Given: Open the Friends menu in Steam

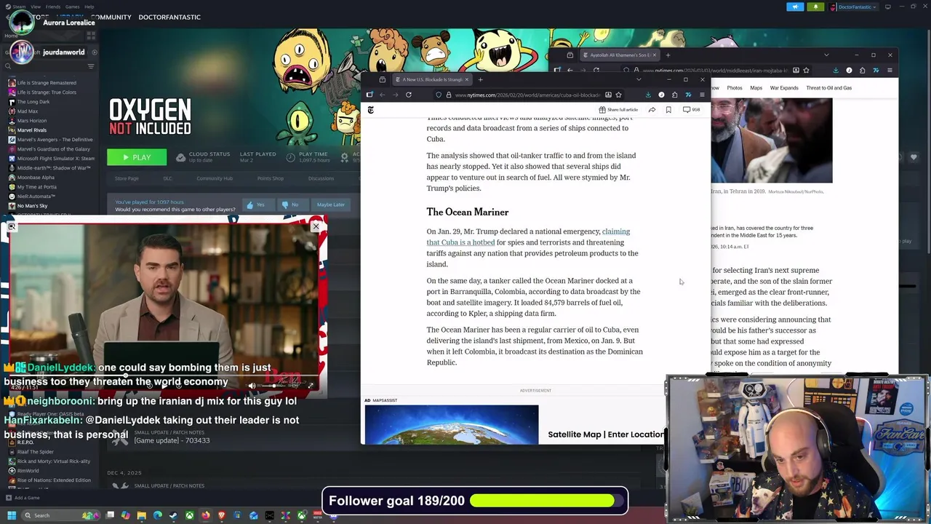Looking at the screenshot, I should [53, 7].
